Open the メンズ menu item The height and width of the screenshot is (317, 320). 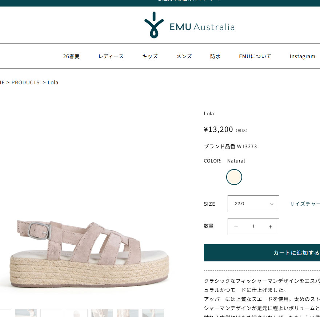click(184, 56)
